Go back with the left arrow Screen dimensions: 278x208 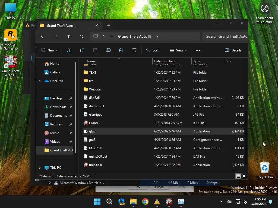pos(43,36)
